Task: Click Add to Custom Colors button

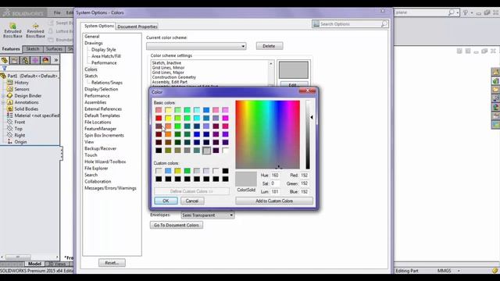Action: click(x=274, y=201)
